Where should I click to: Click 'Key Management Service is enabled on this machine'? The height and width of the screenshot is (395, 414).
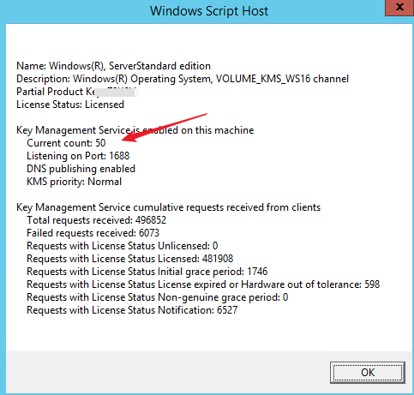(135, 130)
